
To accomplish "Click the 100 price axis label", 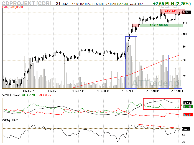I will [185, 34].
